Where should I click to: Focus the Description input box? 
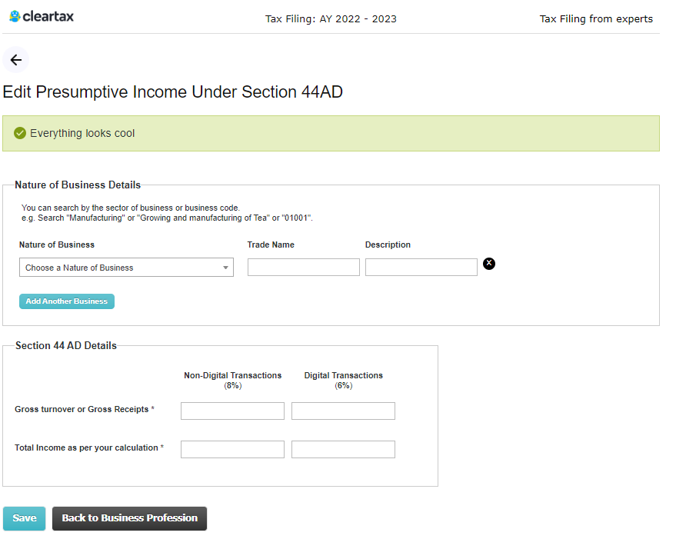[x=421, y=268]
